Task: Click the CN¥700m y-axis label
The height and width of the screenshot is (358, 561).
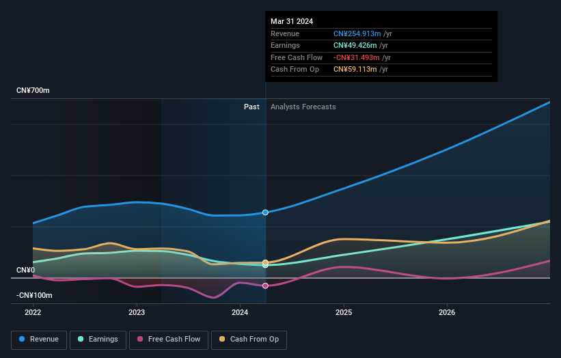Action: [33, 90]
